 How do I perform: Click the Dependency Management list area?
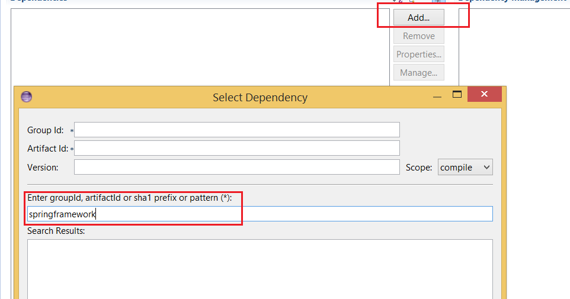point(514,47)
